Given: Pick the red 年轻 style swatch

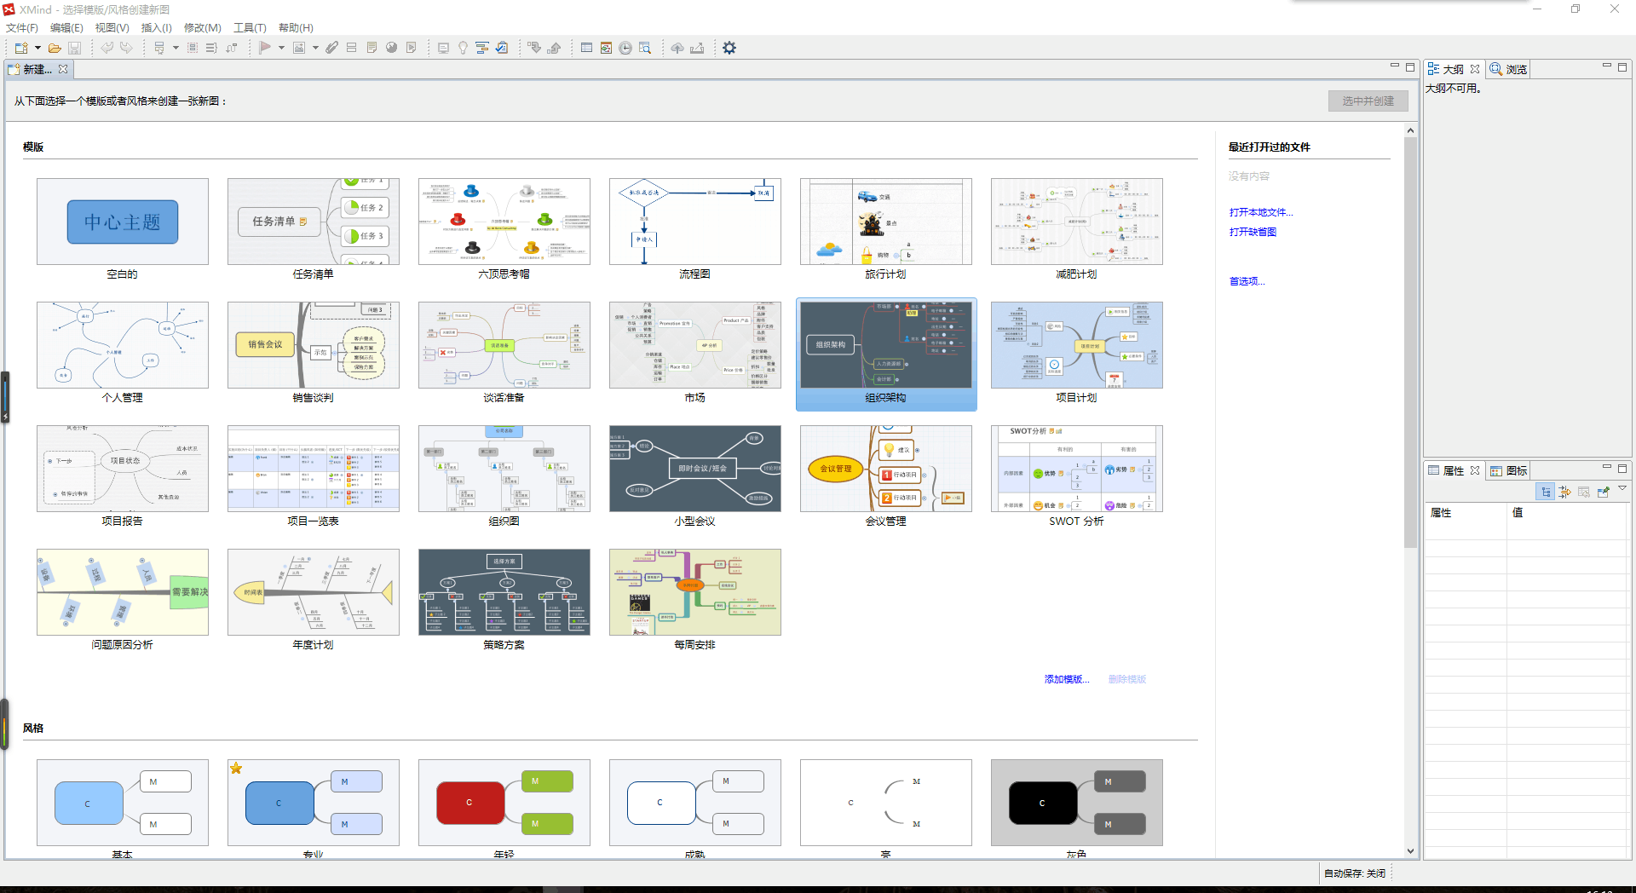Looking at the screenshot, I should click(x=504, y=803).
